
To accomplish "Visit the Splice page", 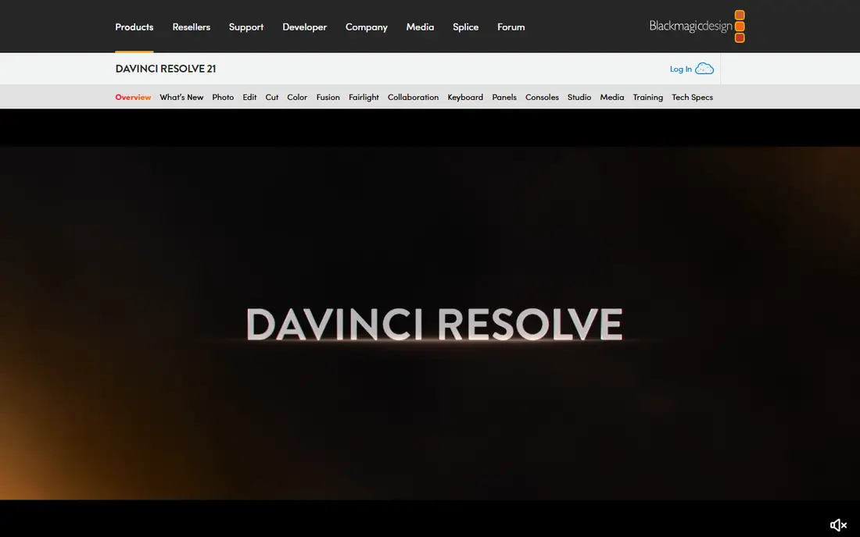I will tap(466, 27).
